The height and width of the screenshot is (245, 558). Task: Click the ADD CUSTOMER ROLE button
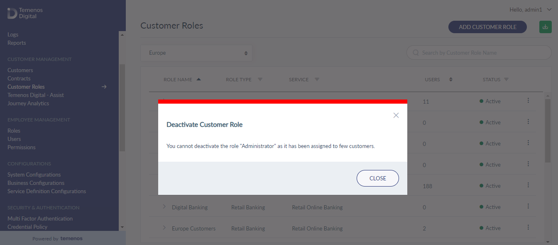click(487, 27)
